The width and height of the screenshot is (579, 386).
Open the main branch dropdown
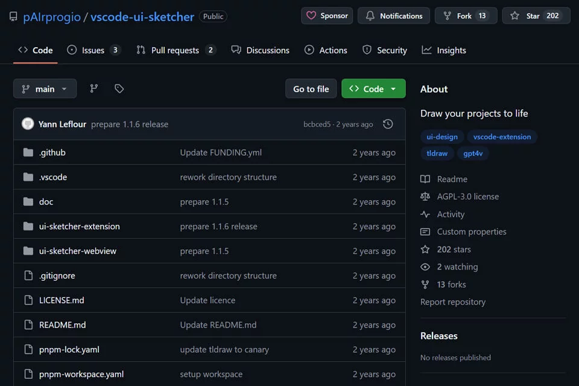pyautogui.click(x=45, y=89)
